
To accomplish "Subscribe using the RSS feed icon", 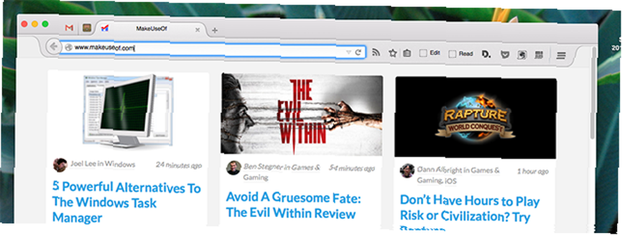I will [376, 52].
